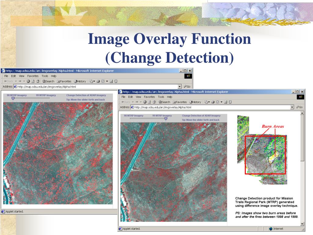The height and width of the screenshot is (235, 313).
Task: Expand the Forward history dropdown in the right window
Action: 141,102
